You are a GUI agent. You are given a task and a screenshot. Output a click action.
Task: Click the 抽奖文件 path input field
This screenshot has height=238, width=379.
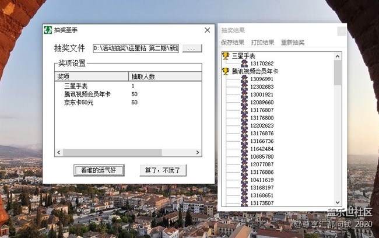[136, 48]
